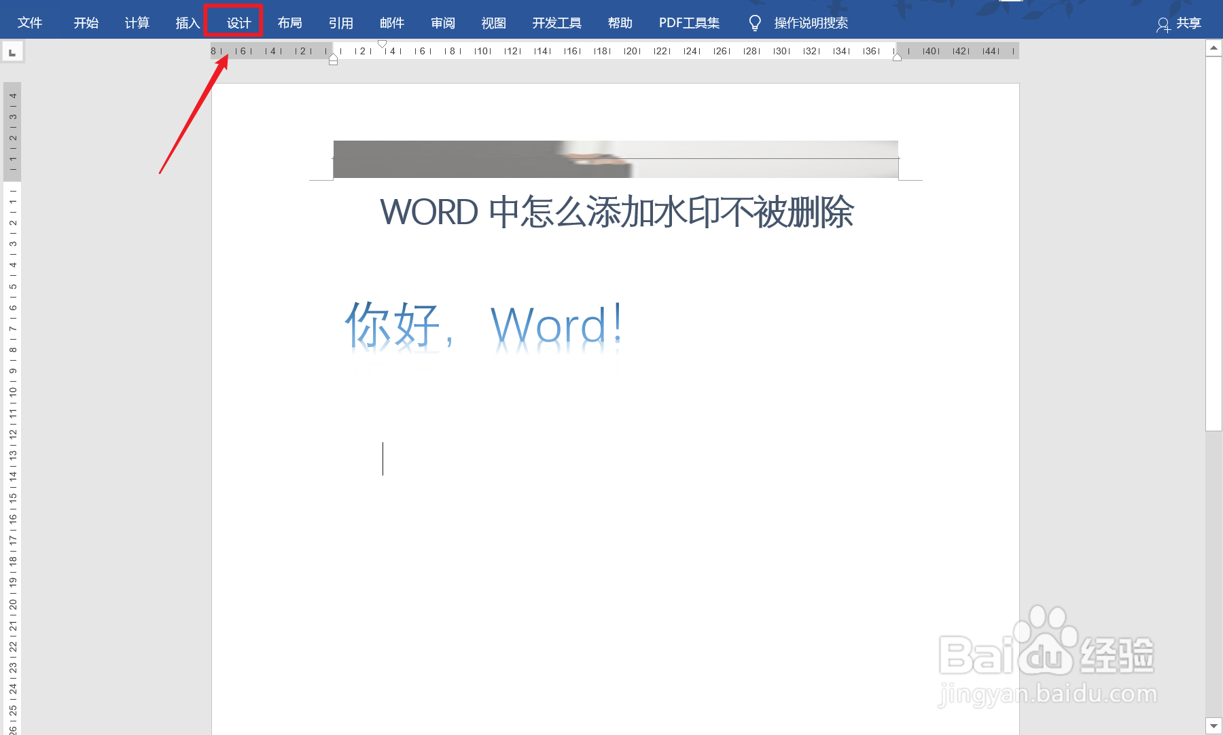The width and height of the screenshot is (1223, 735).
Task: Click the first-line indent marker on ruler
Action: [383, 43]
